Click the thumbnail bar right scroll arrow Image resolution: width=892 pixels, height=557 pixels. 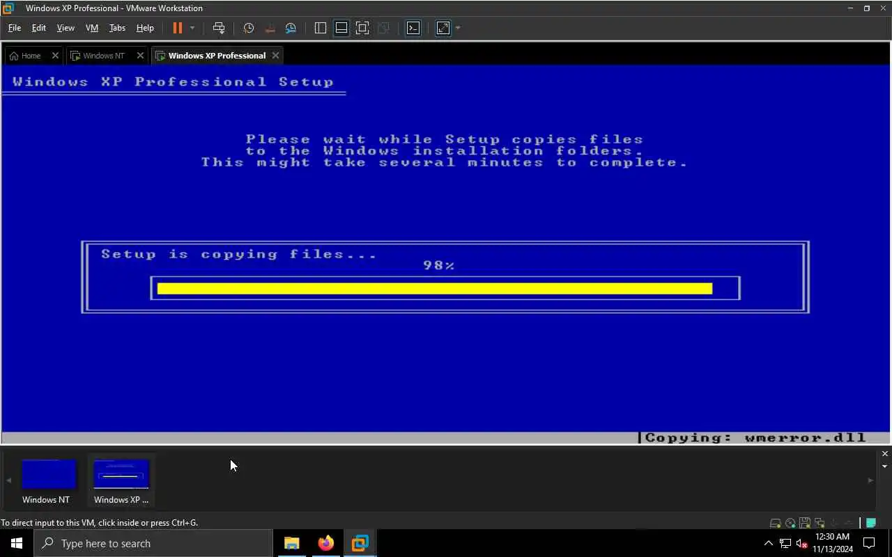point(870,480)
